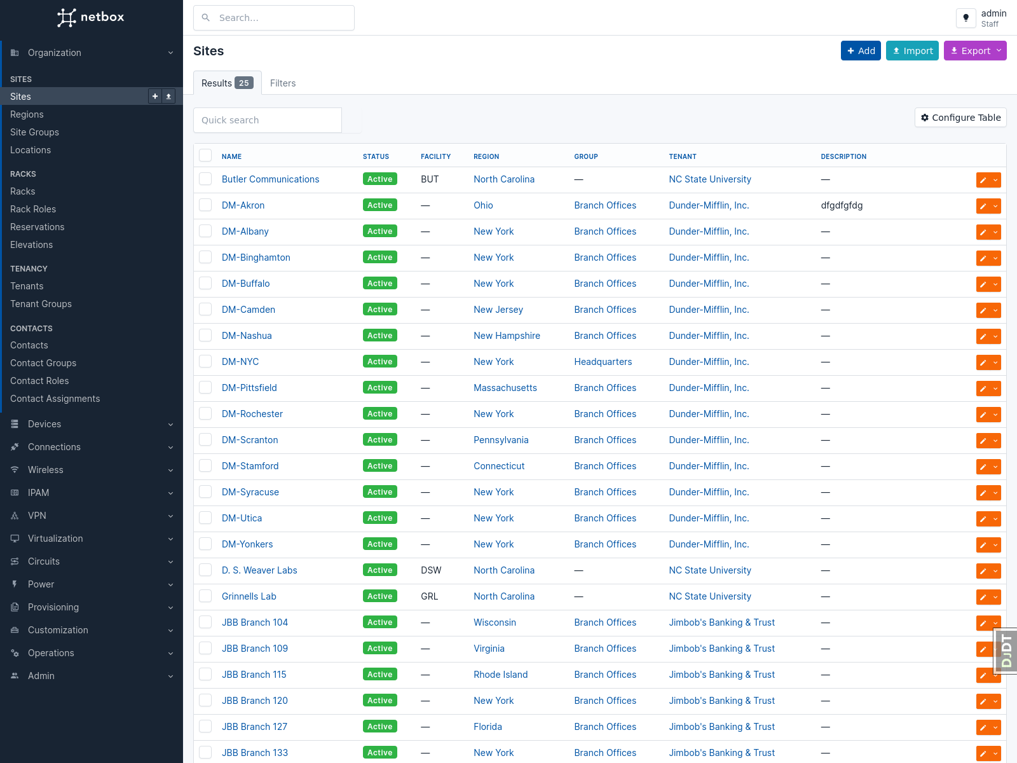Click inside the Quick search field
1017x763 pixels.
pyautogui.click(x=267, y=120)
